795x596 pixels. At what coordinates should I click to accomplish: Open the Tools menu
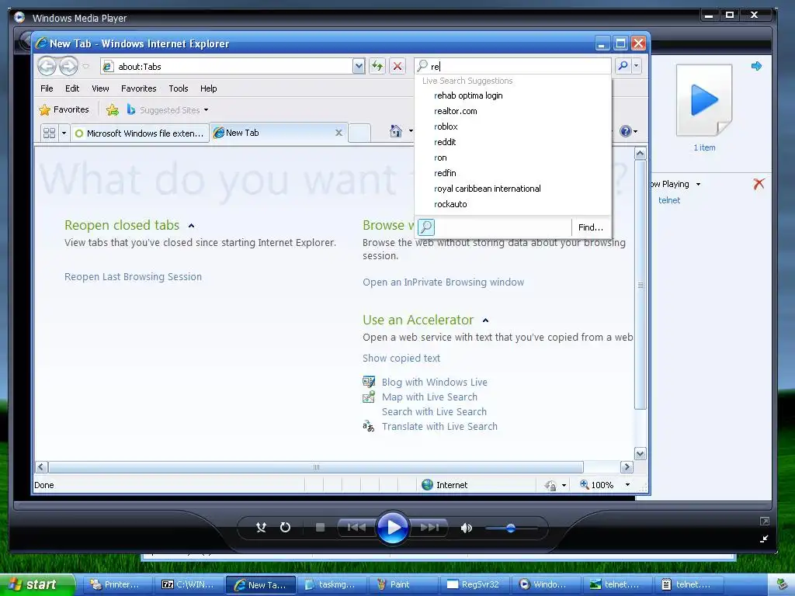pos(179,88)
